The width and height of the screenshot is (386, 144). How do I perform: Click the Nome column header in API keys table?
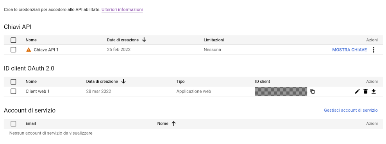tap(31, 40)
